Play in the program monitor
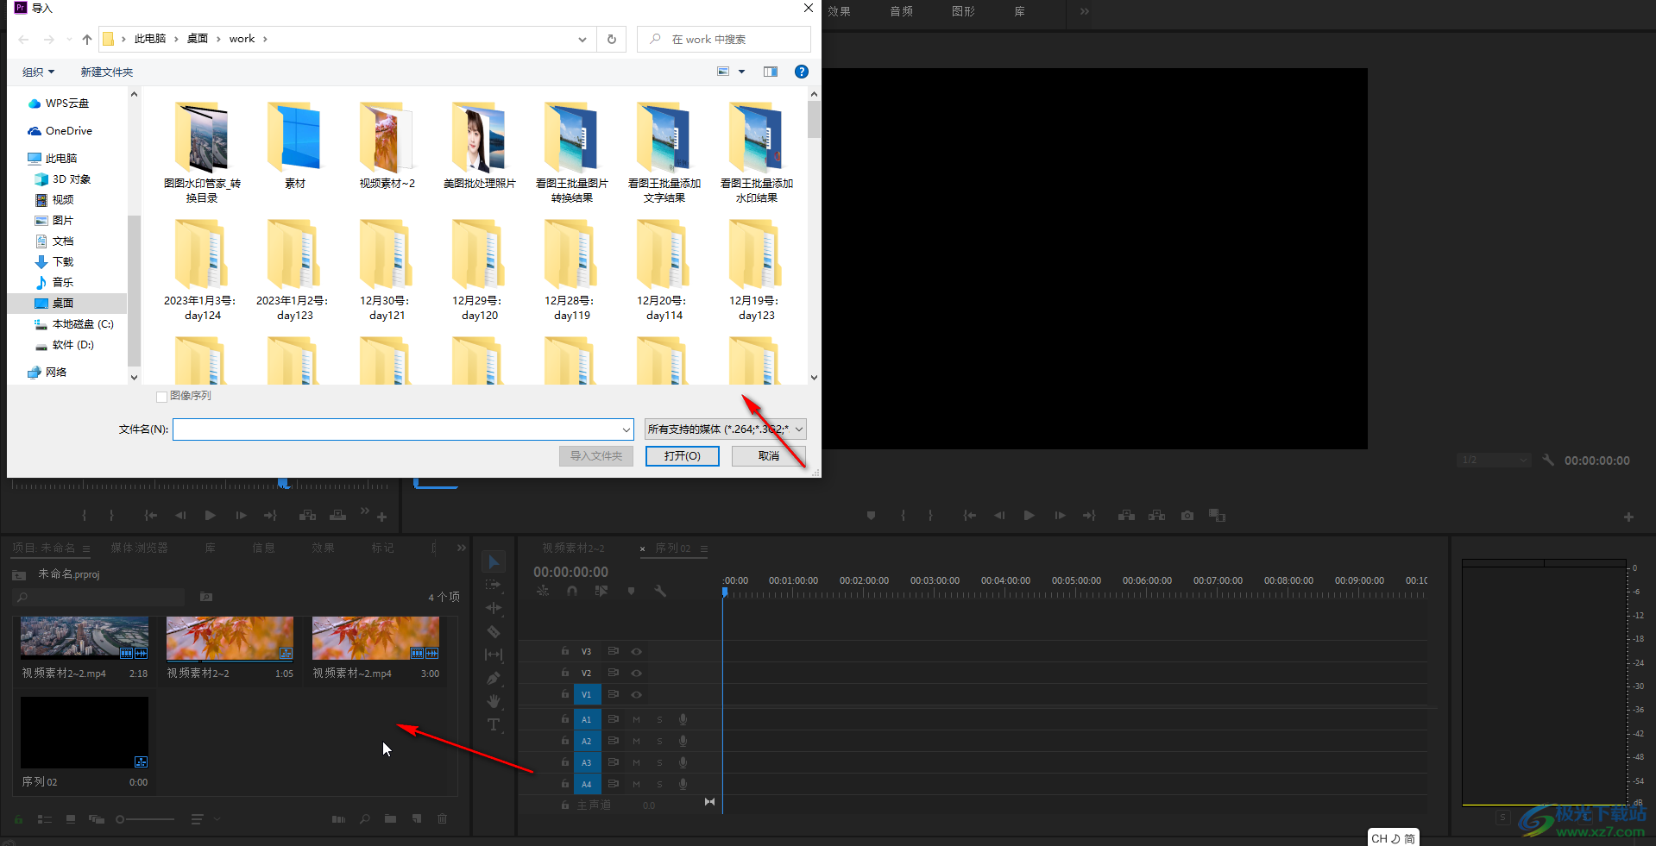This screenshot has height=846, width=1656. [1029, 516]
